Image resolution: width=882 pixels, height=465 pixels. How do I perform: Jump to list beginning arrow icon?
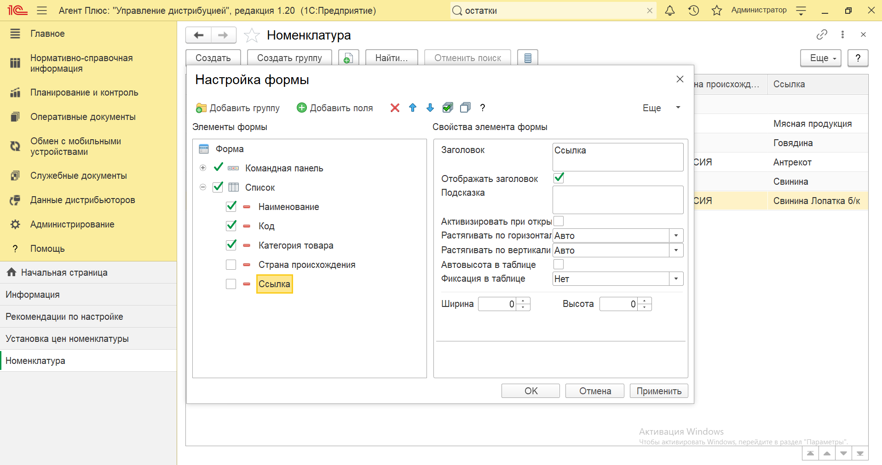[810, 454]
